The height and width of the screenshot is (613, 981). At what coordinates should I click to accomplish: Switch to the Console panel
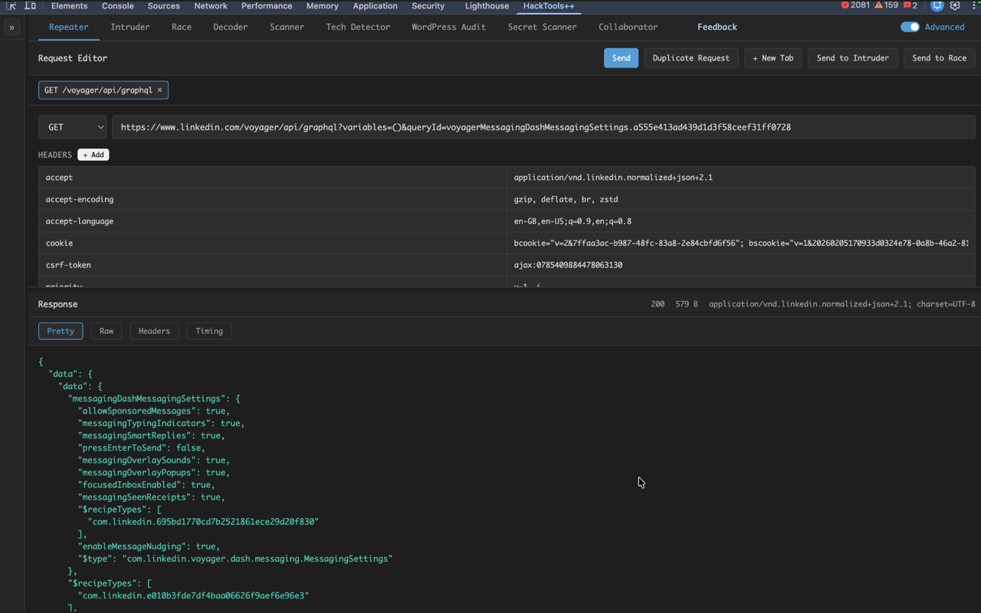pyautogui.click(x=118, y=5)
